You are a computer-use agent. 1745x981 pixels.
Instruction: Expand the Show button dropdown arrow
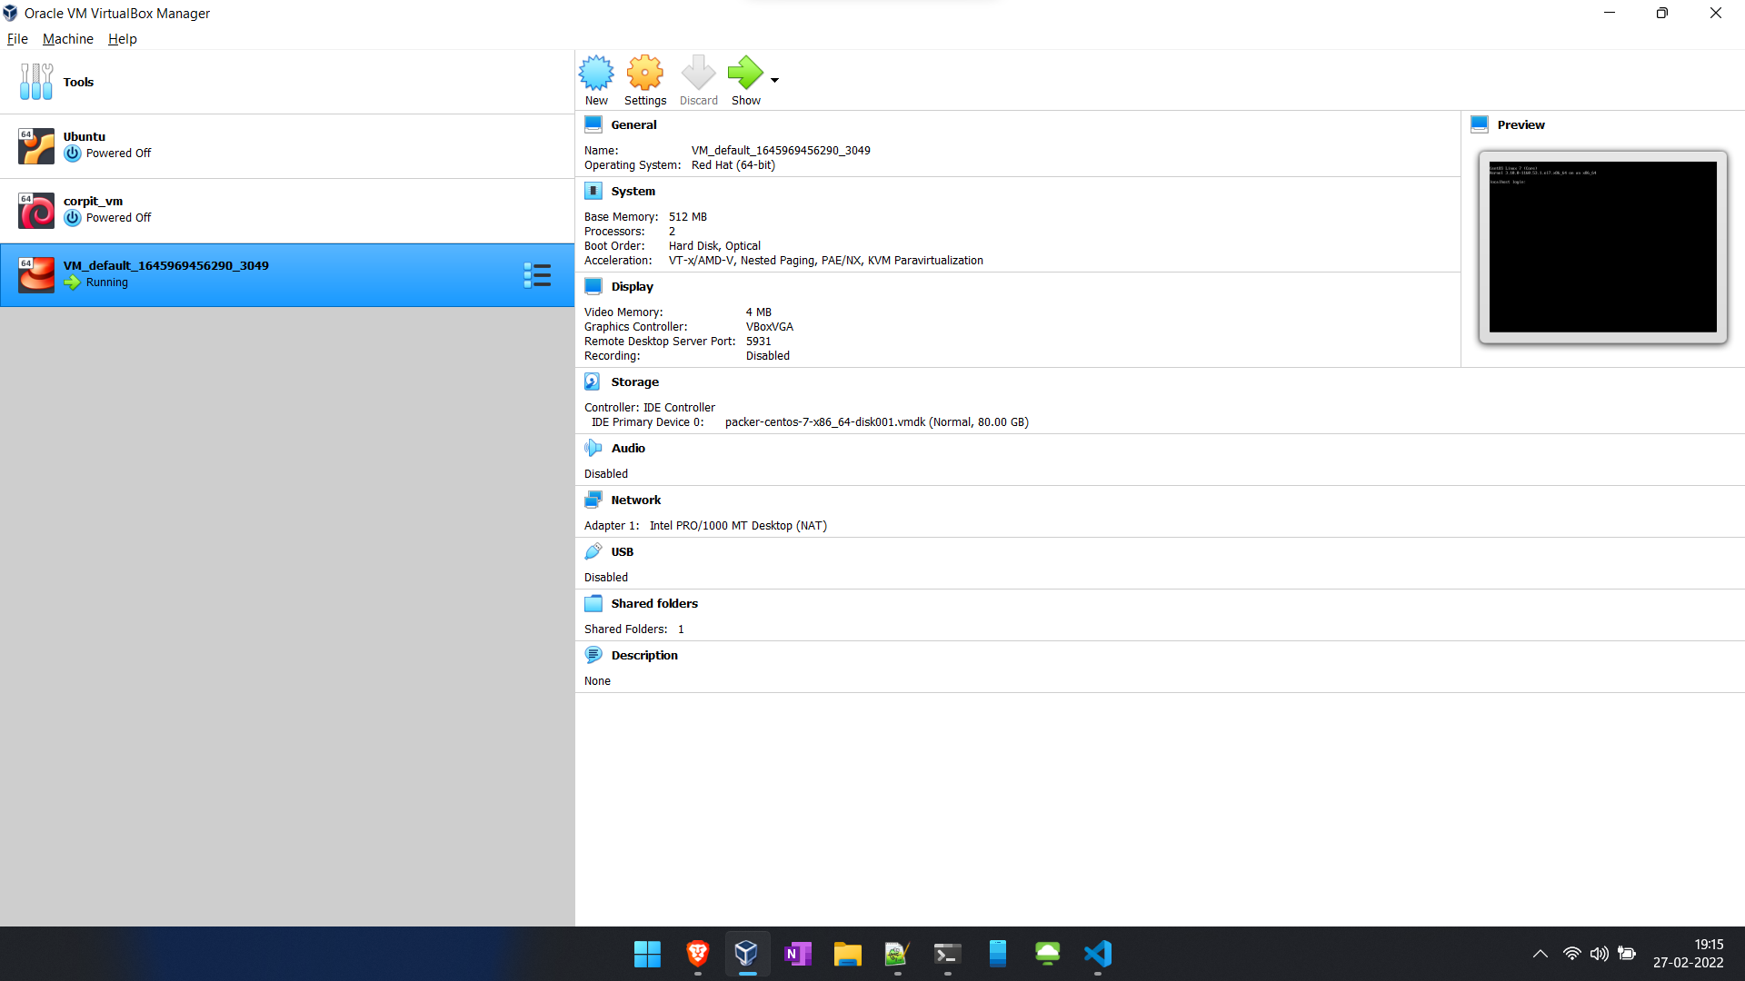[774, 80]
